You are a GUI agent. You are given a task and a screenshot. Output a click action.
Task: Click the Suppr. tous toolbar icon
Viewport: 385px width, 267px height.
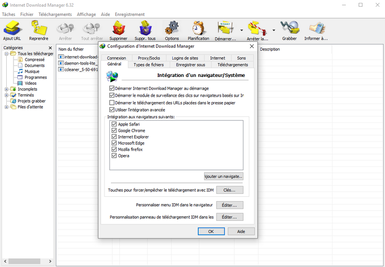145,28
